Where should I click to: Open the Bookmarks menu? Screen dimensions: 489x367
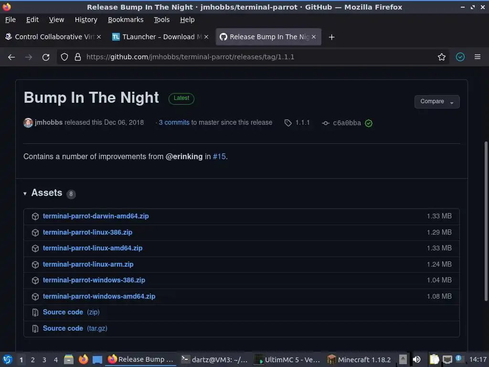click(126, 20)
